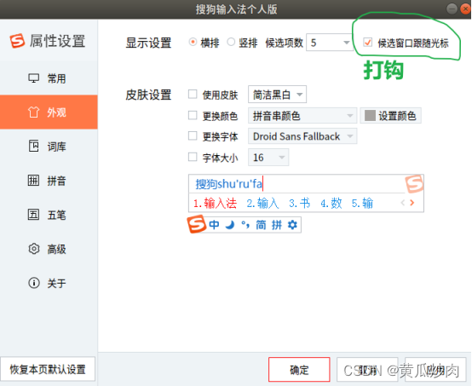Screen dimensions: 472x386
Task: Select 横排 horizontal layout radio button
Action: click(x=193, y=42)
